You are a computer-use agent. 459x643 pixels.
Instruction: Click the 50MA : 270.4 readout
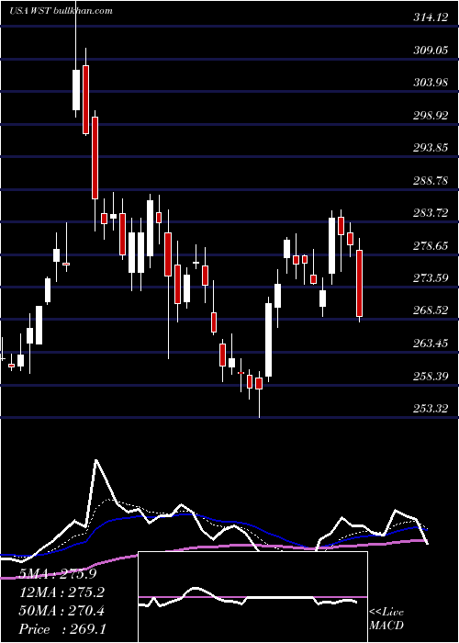[x=62, y=611]
